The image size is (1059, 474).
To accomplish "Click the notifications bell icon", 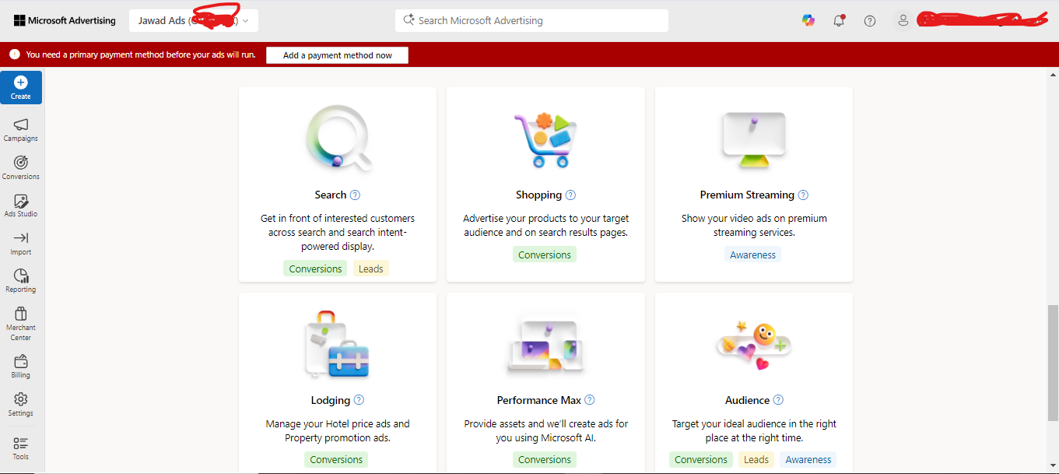I will coord(839,21).
